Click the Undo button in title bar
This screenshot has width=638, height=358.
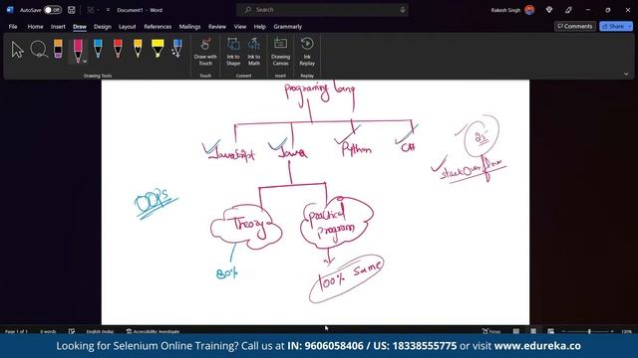point(91,10)
